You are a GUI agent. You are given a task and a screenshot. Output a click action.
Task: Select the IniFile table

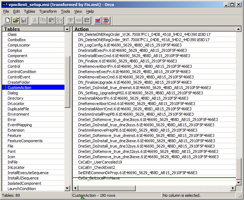tap(33, 162)
